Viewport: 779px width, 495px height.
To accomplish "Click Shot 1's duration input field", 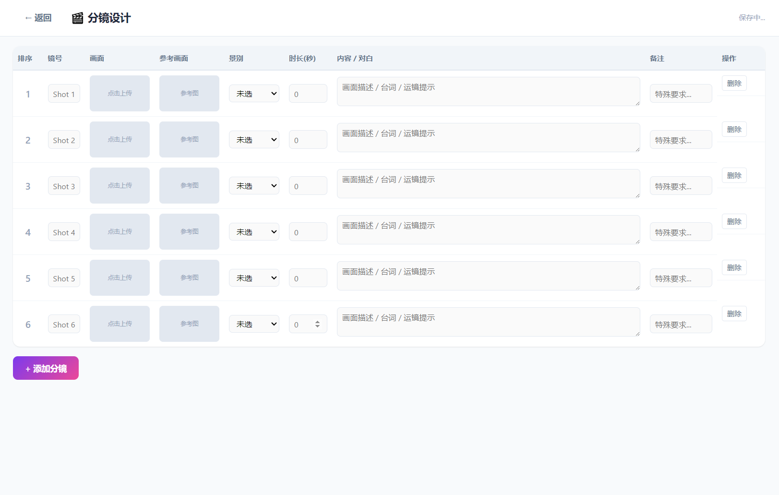I will tap(308, 93).
